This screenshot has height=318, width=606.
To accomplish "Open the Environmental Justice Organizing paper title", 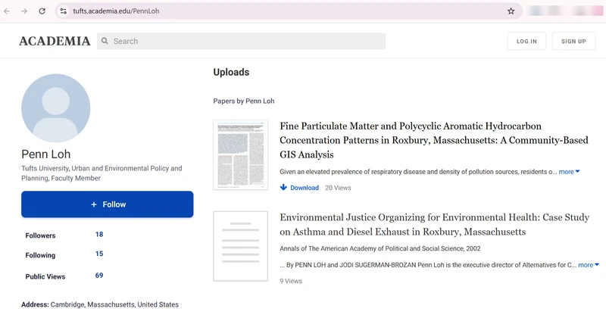I will [x=434, y=225].
